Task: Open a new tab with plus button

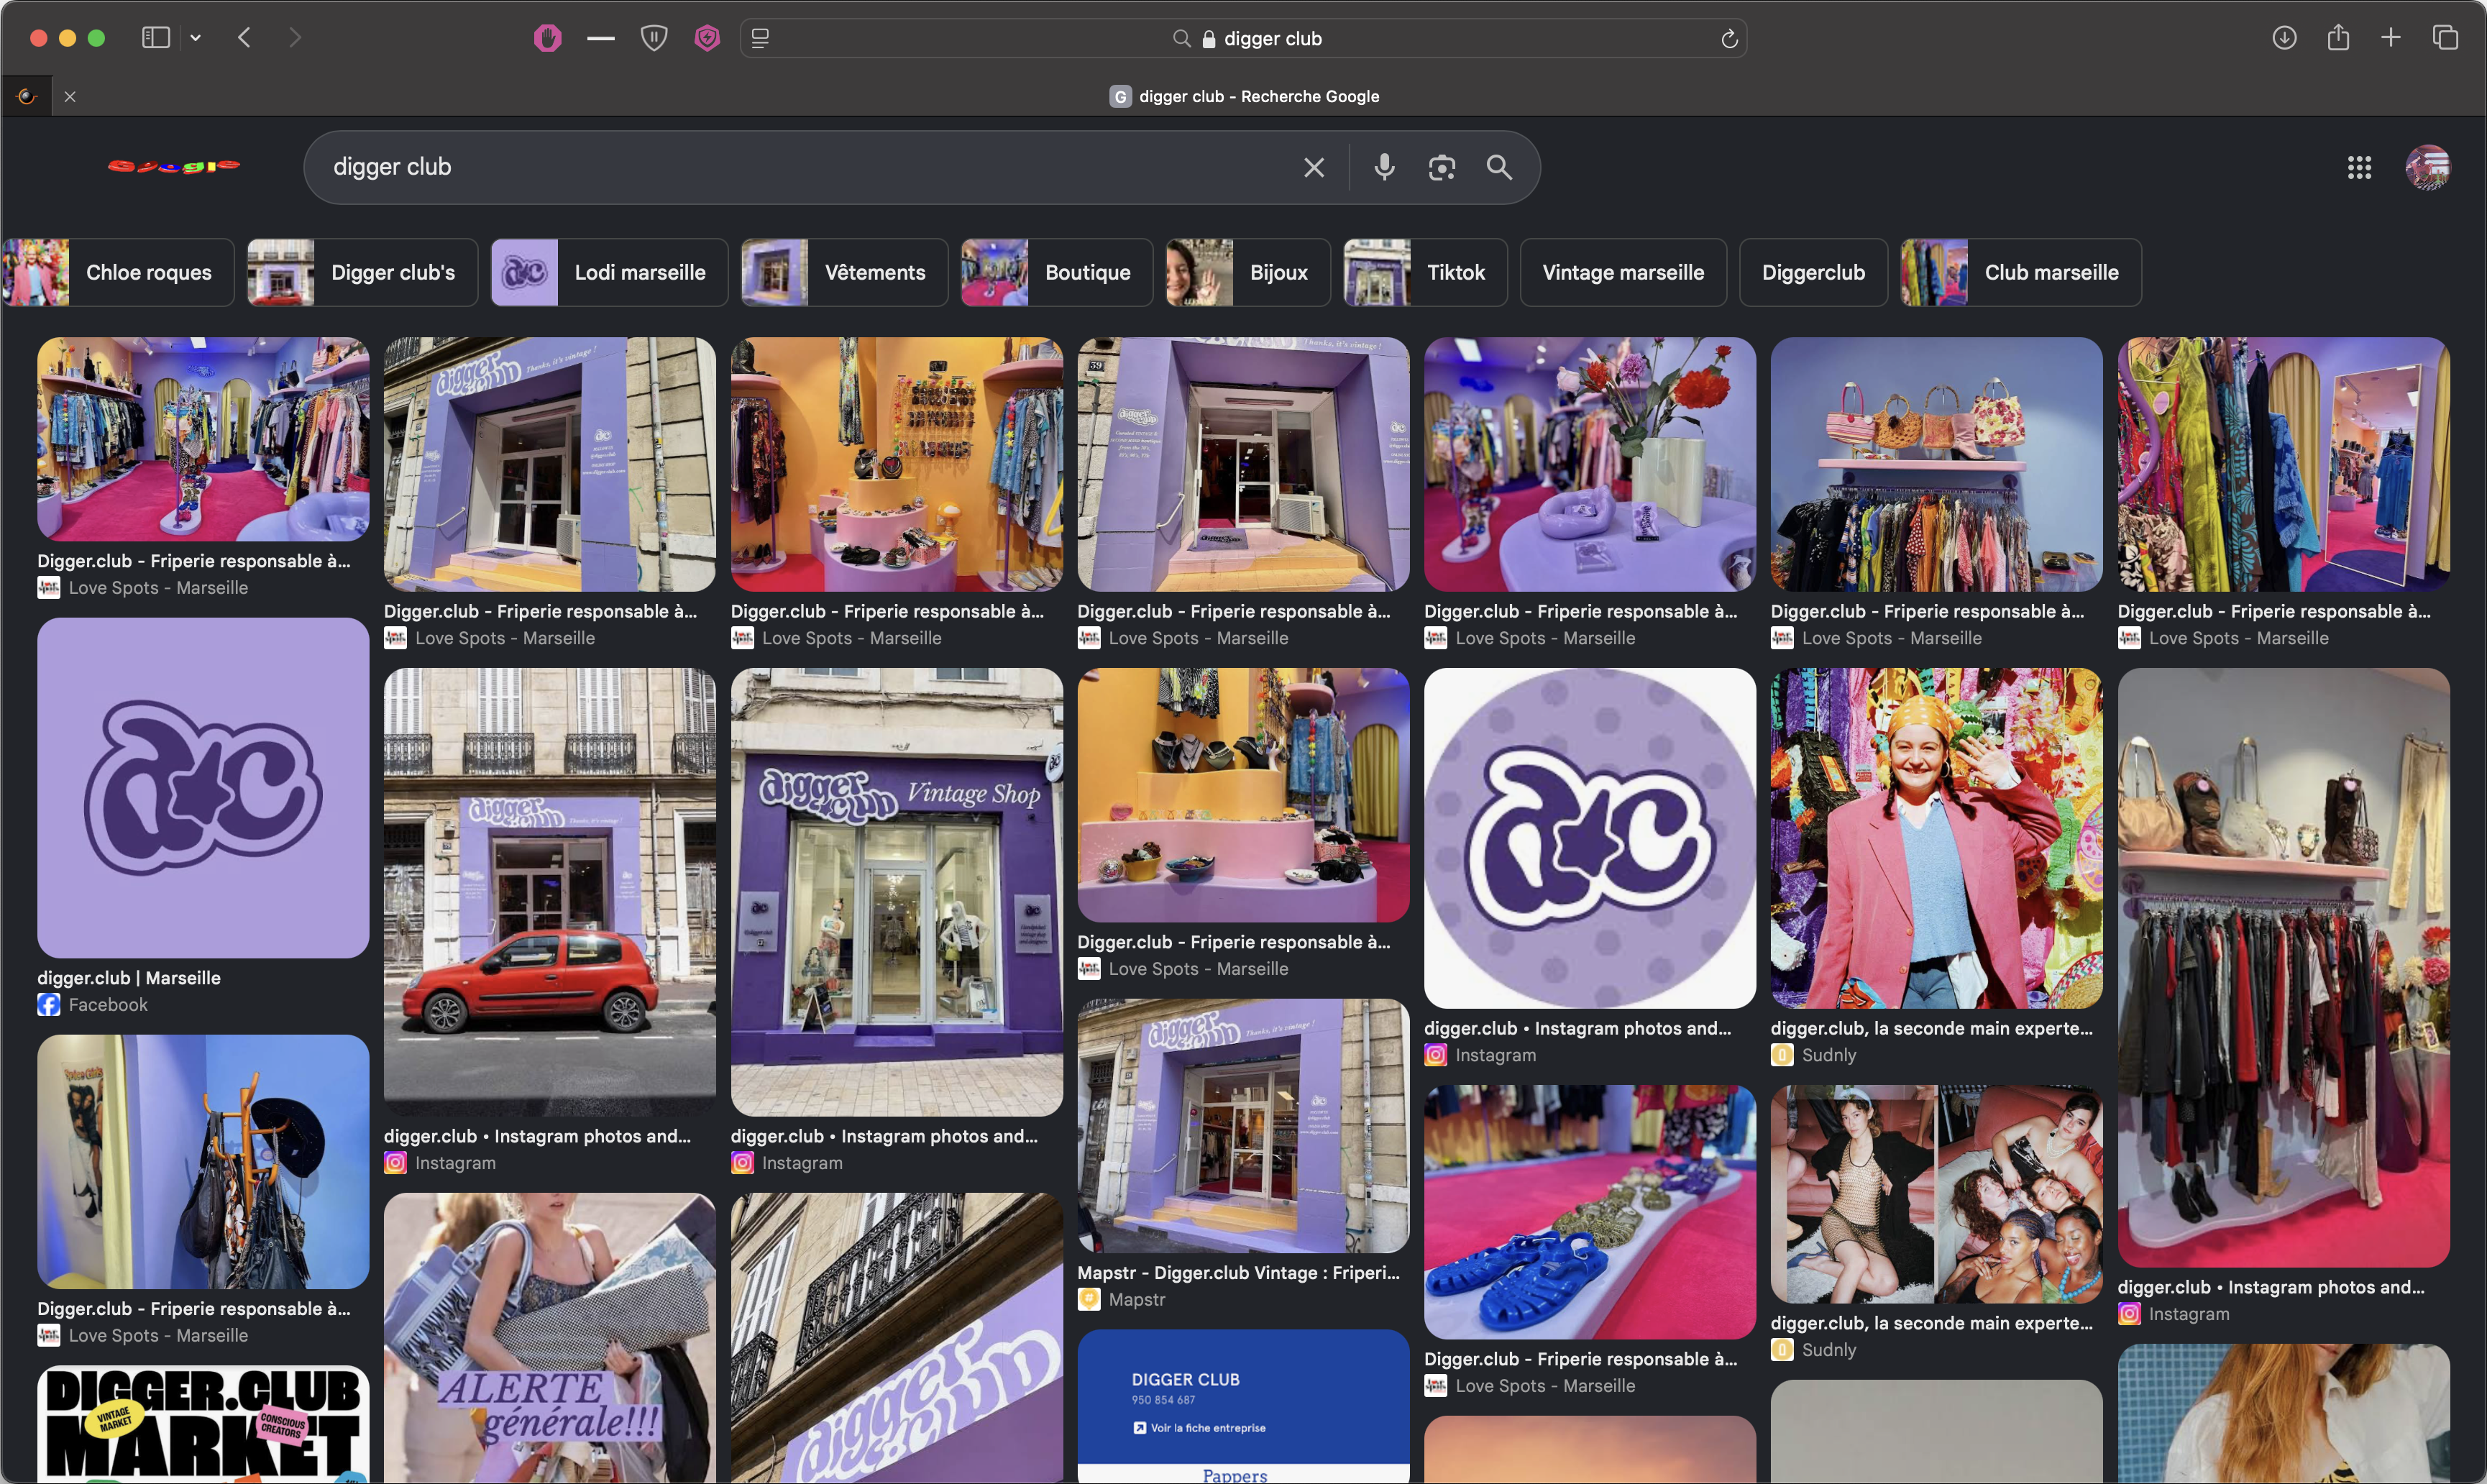Action: tap(2391, 38)
